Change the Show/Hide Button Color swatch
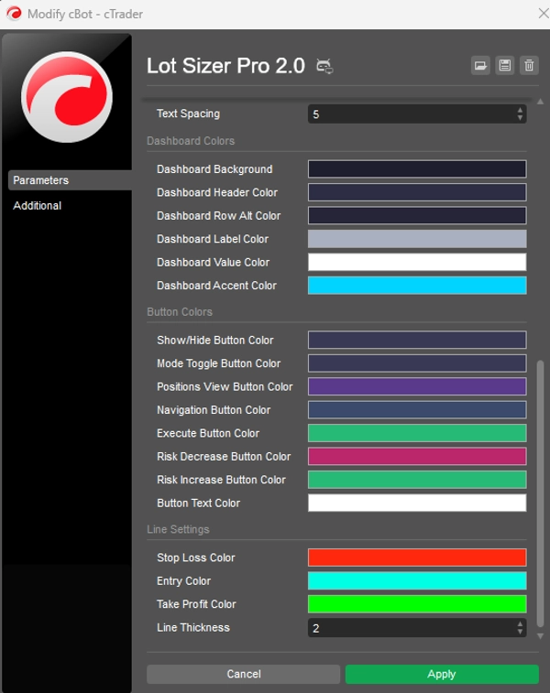 [x=417, y=340]
